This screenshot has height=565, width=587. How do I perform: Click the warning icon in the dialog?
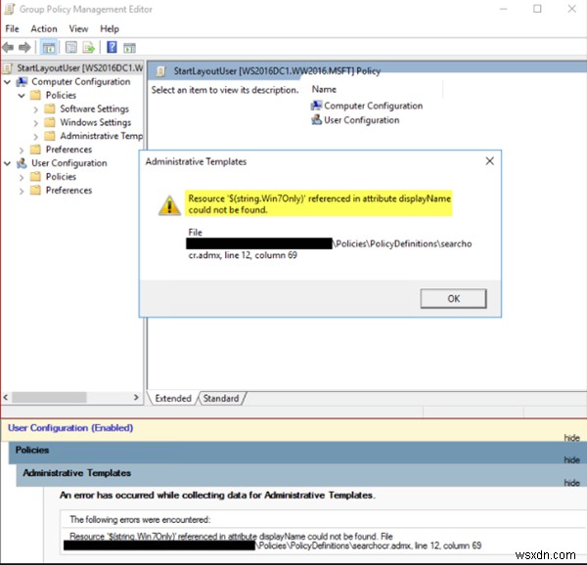coord(169,205)
